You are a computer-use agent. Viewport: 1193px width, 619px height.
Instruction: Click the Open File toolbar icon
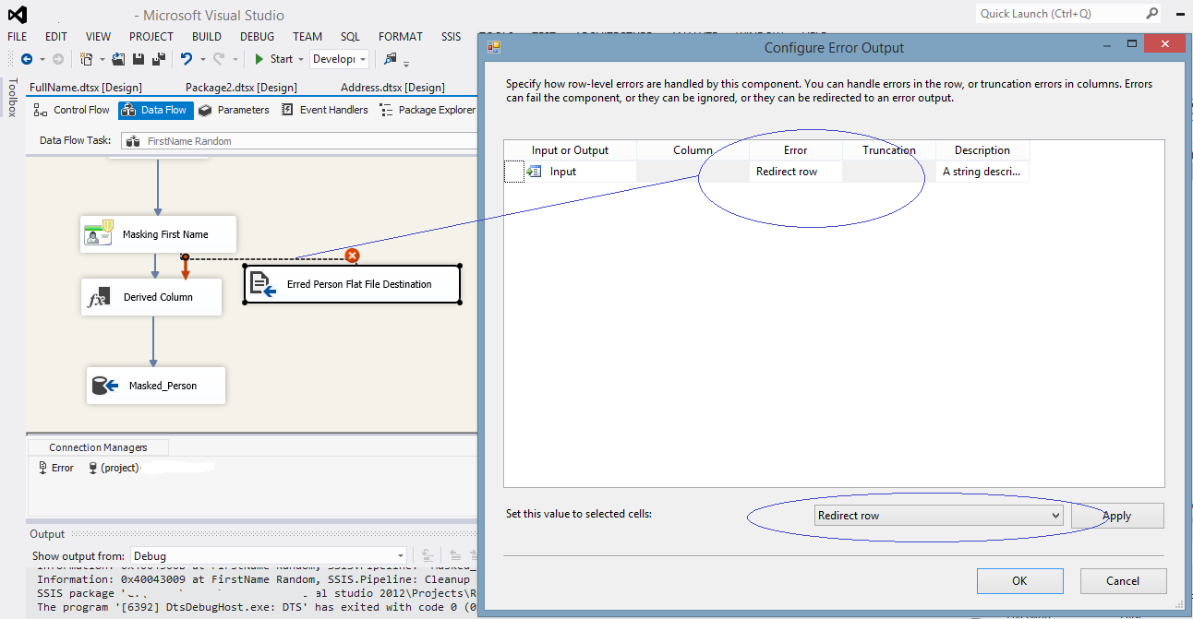click(118, 59)
